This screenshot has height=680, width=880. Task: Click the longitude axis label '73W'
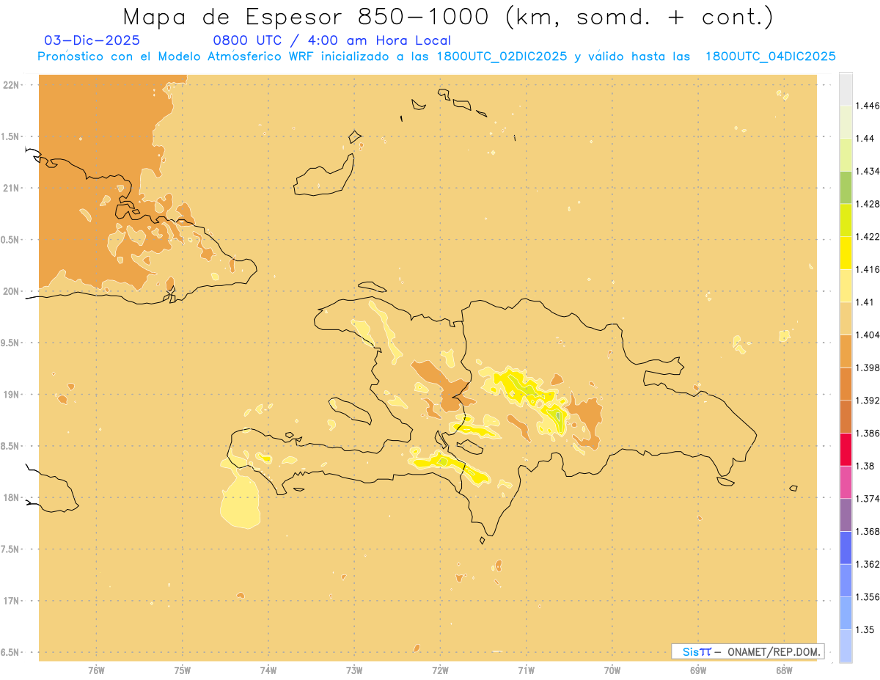click(x=354, y=670)
